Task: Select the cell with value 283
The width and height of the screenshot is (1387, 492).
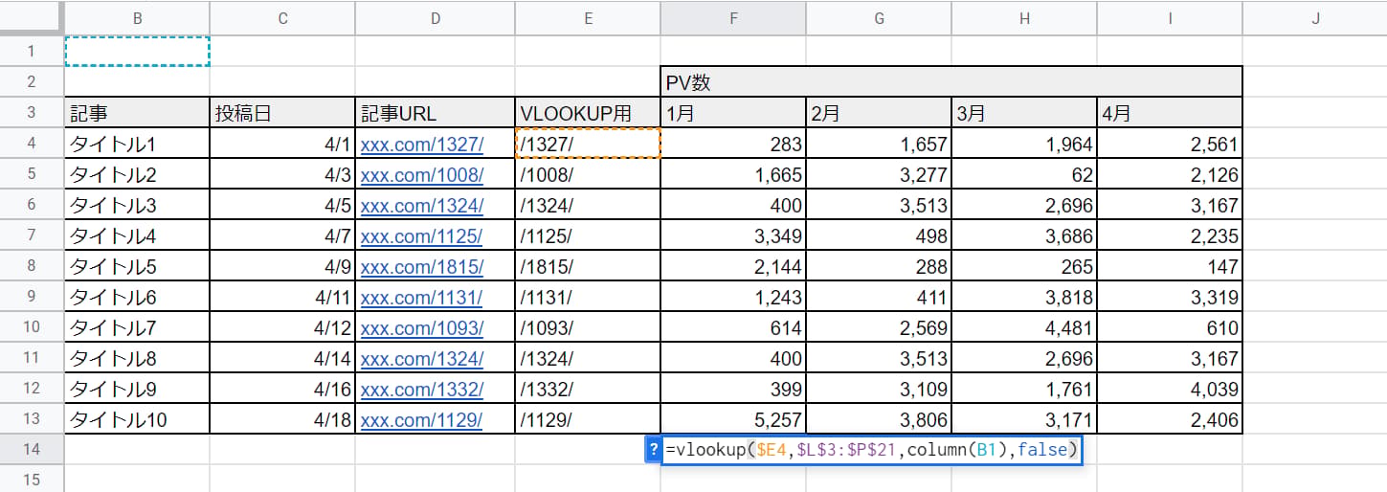Action: [733, 143]
